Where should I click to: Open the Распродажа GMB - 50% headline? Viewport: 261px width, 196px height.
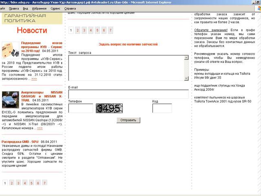(20, 142)
